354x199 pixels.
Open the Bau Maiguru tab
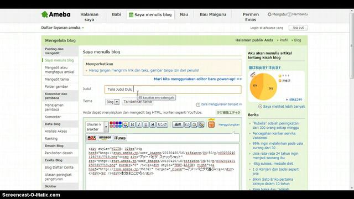(x=212, y=14)
